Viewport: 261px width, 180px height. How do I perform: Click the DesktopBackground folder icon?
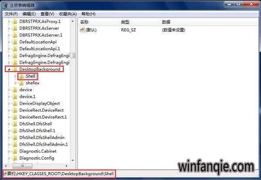(15, 69)
